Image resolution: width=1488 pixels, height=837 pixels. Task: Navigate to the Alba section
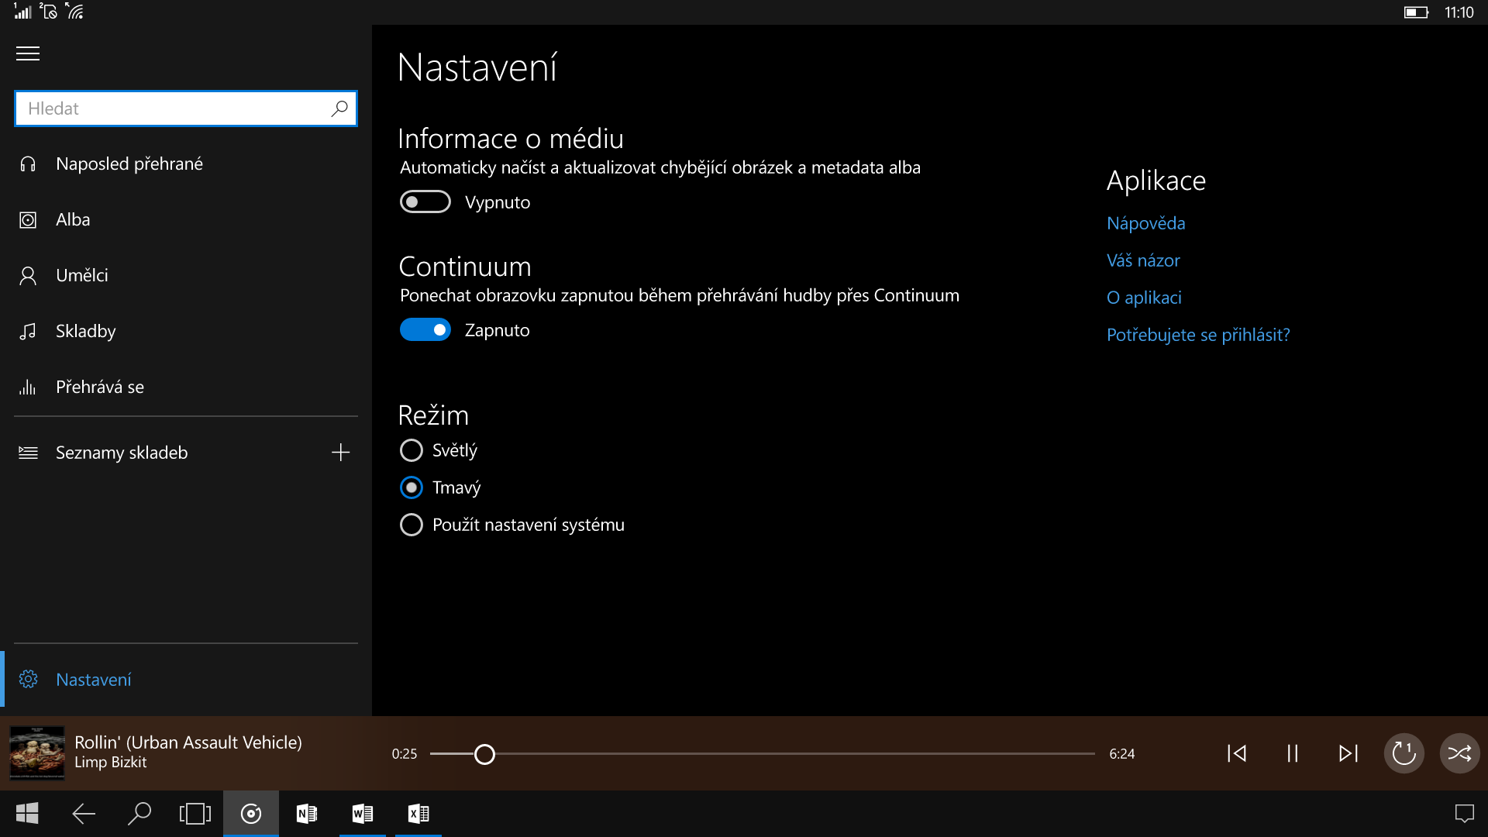tap(73, 219)
